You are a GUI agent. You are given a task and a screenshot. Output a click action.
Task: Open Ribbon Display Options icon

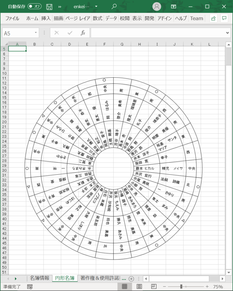174,6
